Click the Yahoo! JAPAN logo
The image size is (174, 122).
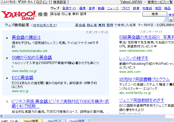(x=19, y=15)
